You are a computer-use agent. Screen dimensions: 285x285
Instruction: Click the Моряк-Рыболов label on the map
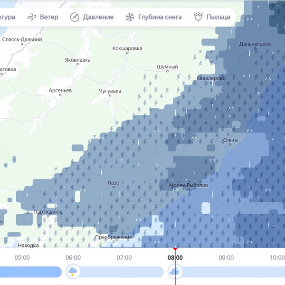tap(188, 185)
